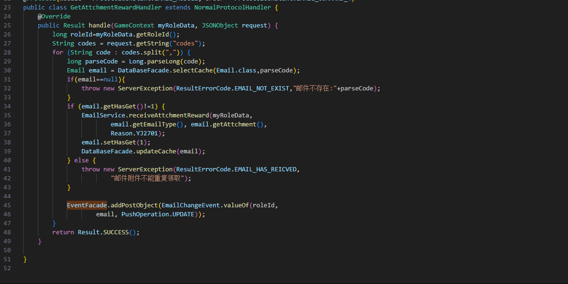568x284 pixels.
Task: Click the "codes" string literal
Action: (x=185, y=44)
